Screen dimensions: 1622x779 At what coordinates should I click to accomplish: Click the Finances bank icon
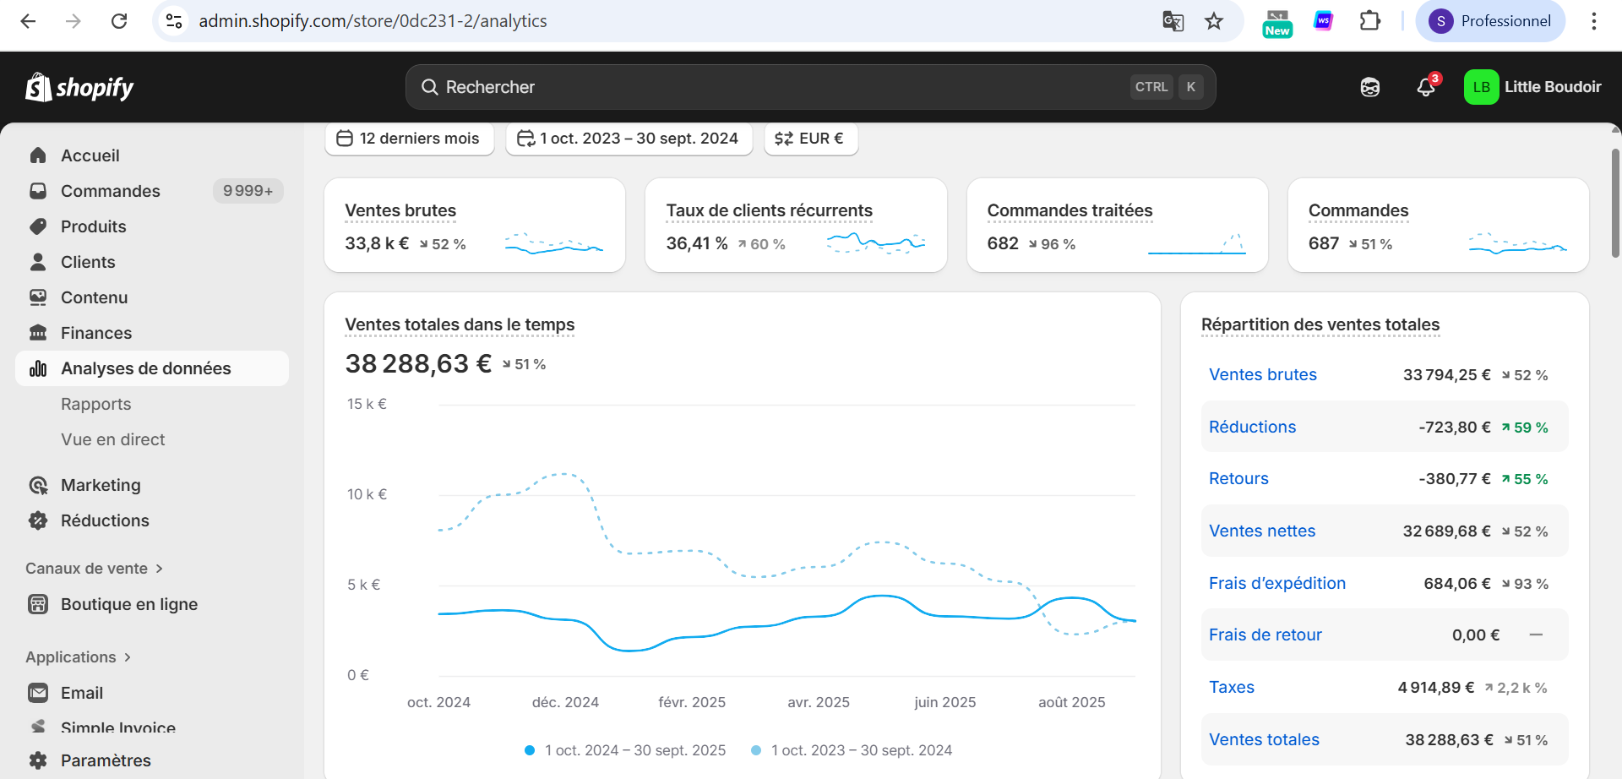point(38,333)
